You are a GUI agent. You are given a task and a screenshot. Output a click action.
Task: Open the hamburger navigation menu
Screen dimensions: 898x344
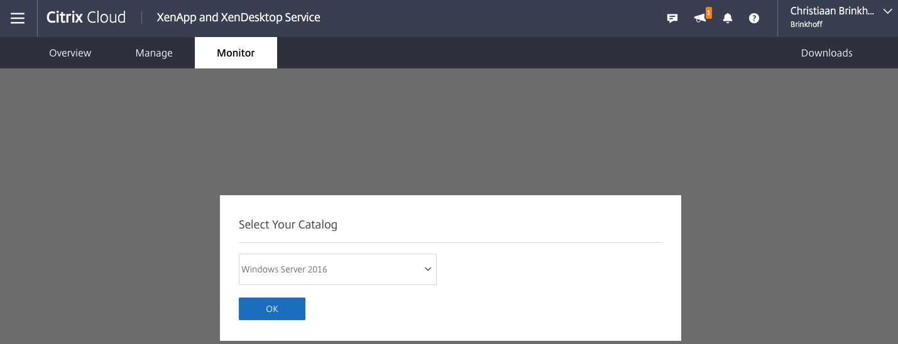point(18,18)
